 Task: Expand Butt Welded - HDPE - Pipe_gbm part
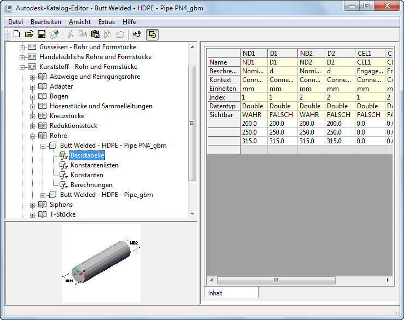click(x=43, y=195)
